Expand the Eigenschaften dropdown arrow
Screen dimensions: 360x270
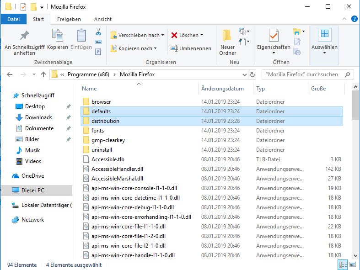coord(274,53)
